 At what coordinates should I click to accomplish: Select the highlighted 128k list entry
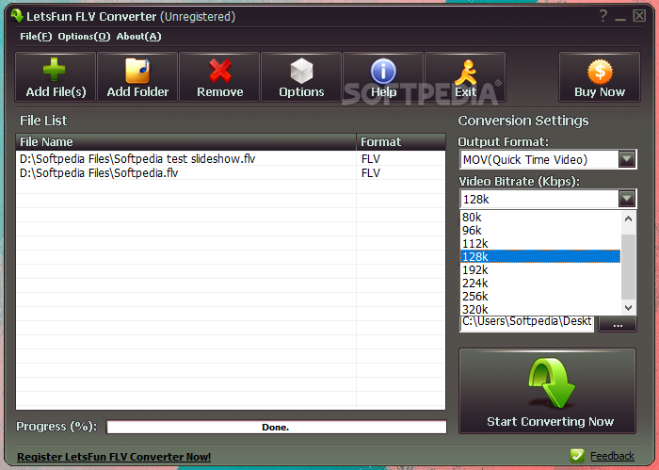[x=540, y=256]
